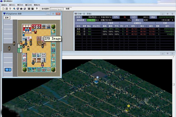Click the potted bush at store bottom-left corner
The height and width of the screenshot is (117, 176).
pos(24,69)
